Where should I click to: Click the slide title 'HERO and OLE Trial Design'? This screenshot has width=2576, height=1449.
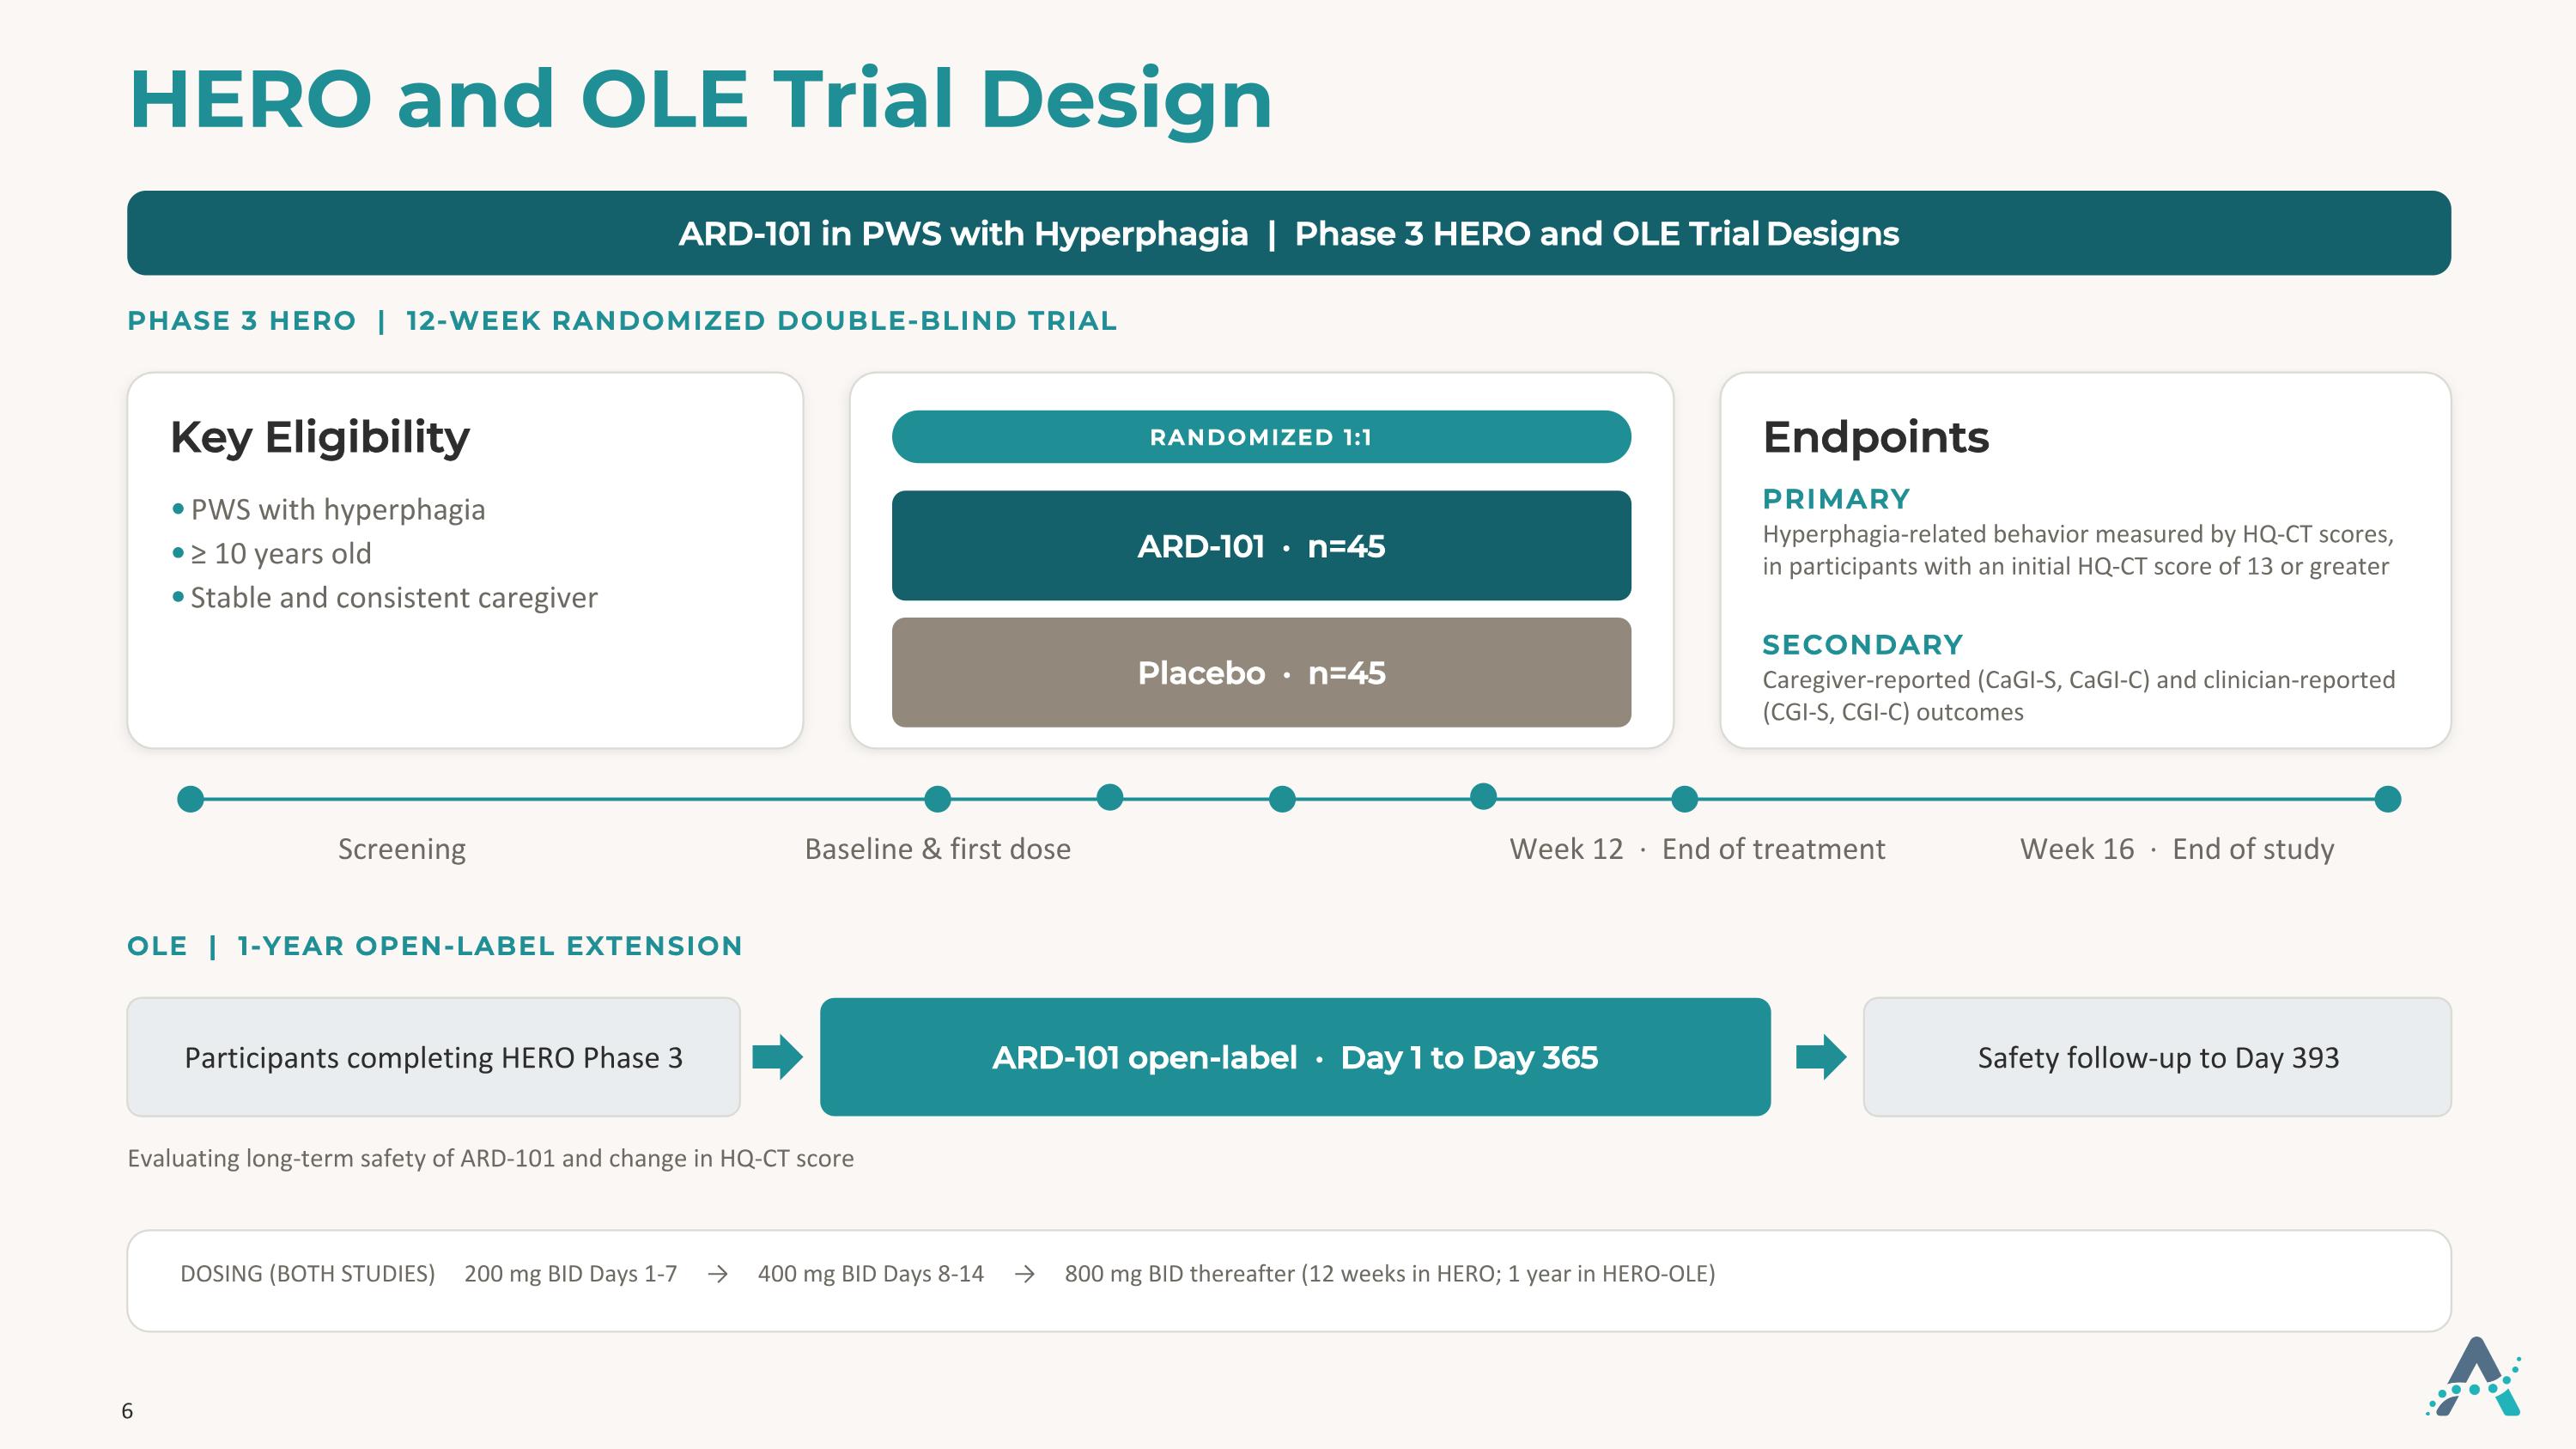coord(700,100)
